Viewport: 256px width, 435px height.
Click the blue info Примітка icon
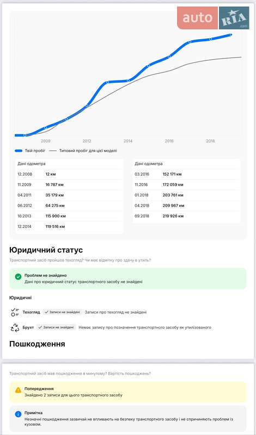tap(18, 414)
